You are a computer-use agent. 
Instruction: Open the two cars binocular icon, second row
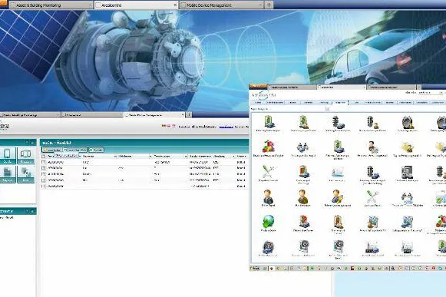click(x=302, y=147)
